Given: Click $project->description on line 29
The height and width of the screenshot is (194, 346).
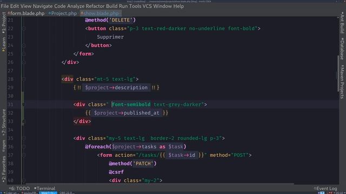Looking at the screenshot, I should [116, 87].
